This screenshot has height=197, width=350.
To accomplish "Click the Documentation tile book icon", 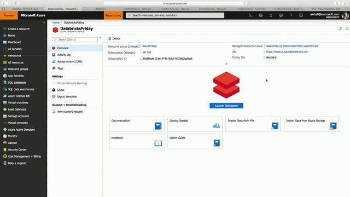I will point(158,126).
